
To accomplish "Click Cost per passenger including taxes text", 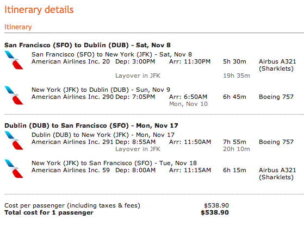I will click(72, 205).
